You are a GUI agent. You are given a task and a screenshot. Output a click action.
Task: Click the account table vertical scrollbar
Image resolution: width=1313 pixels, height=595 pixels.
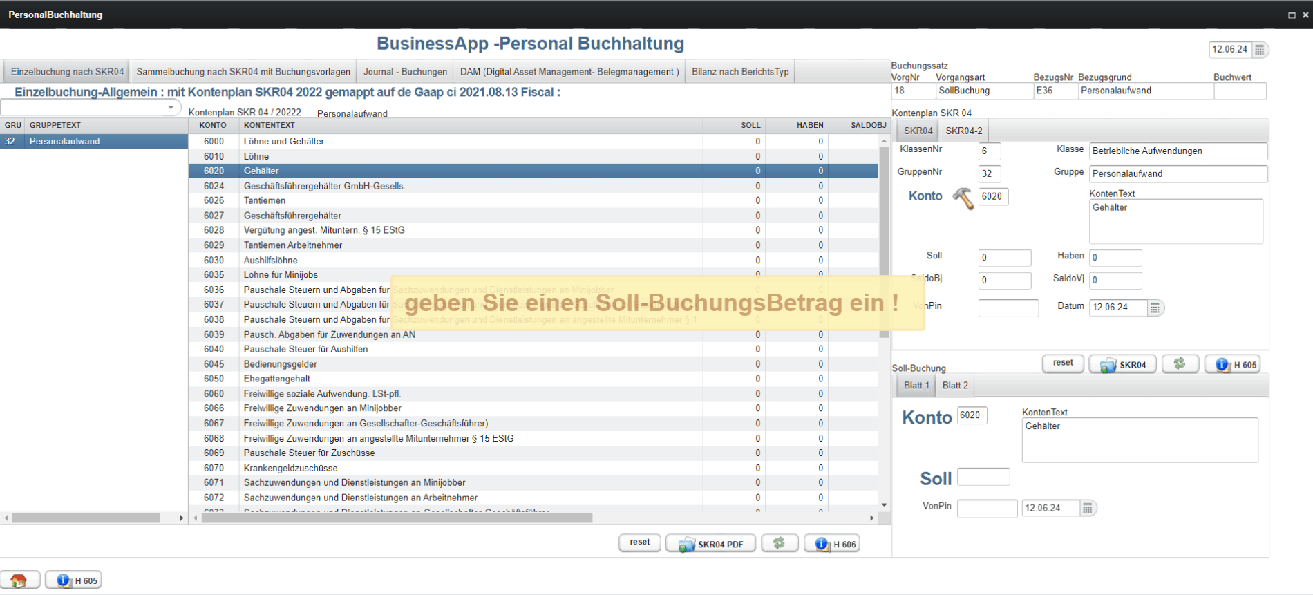884,242
